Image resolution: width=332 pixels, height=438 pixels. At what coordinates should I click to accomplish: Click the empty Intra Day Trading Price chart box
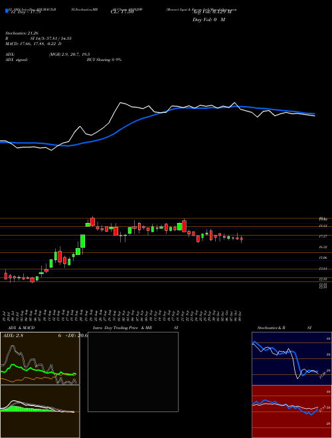tap(133, 372)
